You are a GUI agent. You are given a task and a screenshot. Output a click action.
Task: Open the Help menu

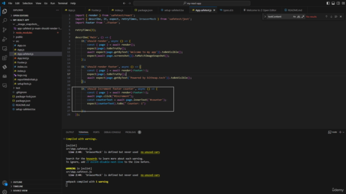click(x=73, y=3)
